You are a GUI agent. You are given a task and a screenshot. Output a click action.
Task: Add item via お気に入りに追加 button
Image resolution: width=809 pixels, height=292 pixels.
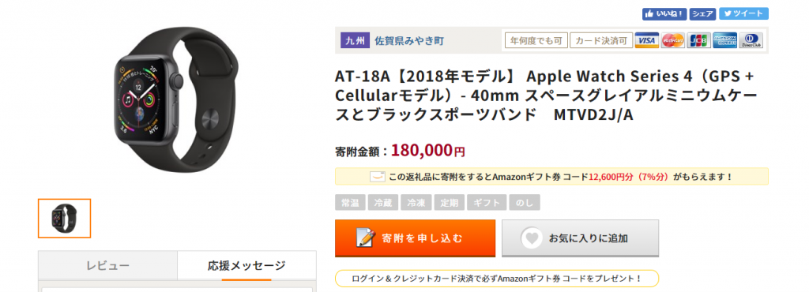[x=580, y=238]
